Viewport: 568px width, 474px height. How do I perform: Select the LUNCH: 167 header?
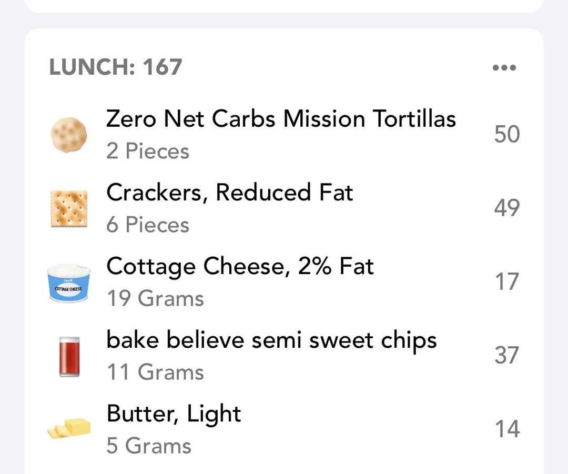pos(116,67)
